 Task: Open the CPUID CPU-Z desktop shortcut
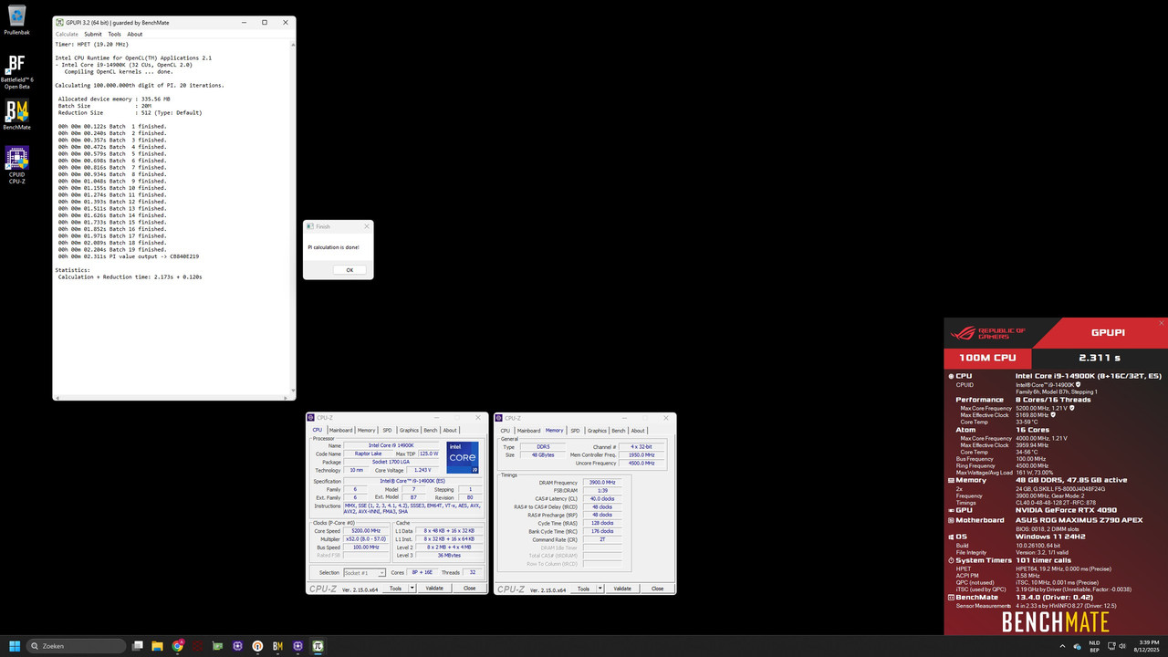click(x=16, y=166)
